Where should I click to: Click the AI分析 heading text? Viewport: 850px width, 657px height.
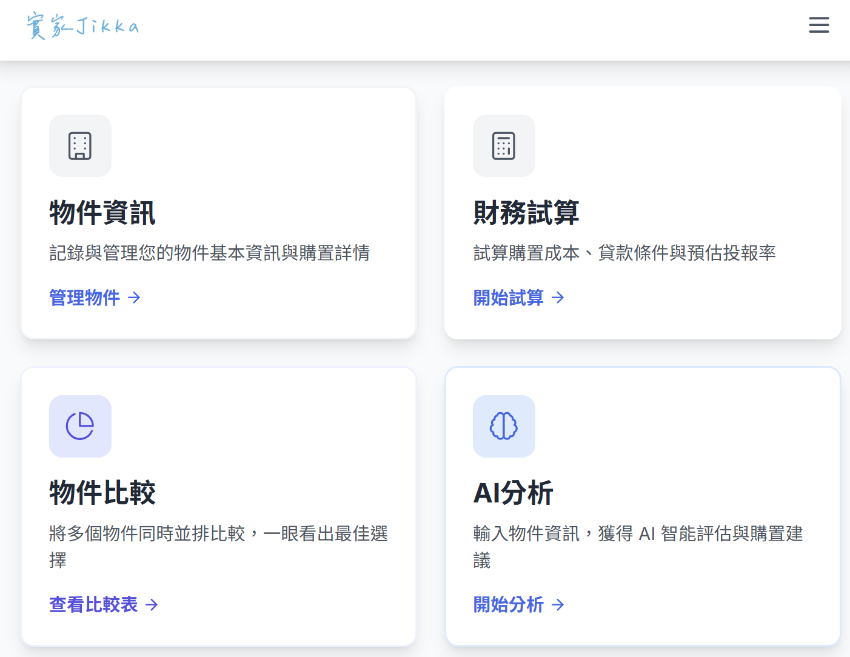coord(513,493)
